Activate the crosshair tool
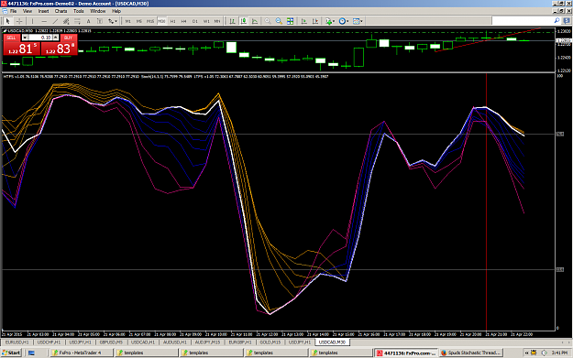Viewport: 573px width, 358px height. click(19, 21)
